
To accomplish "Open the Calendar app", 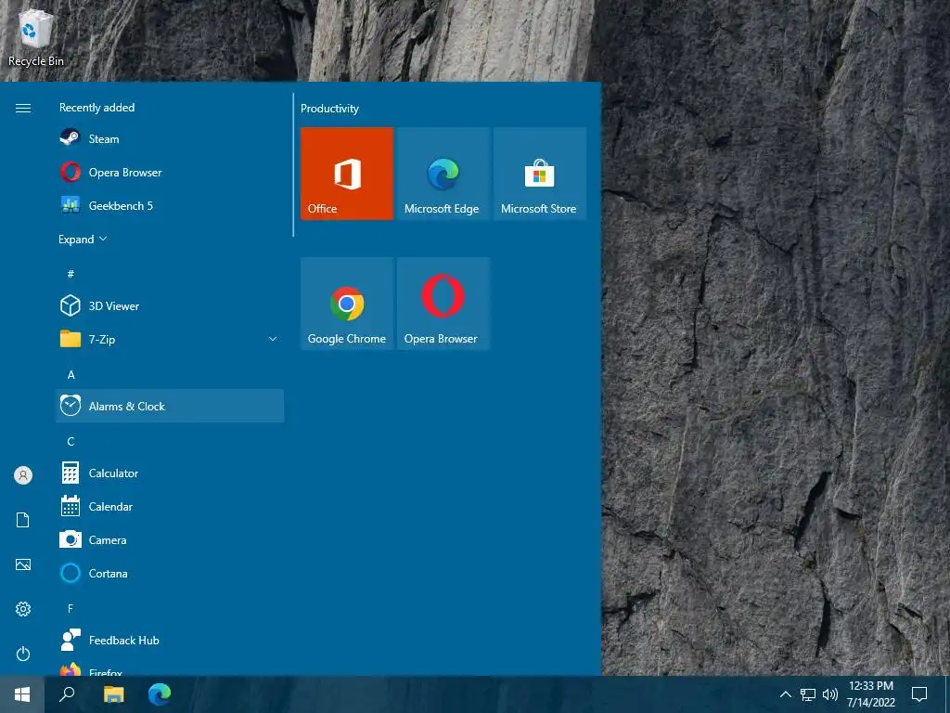I will 170,506.
